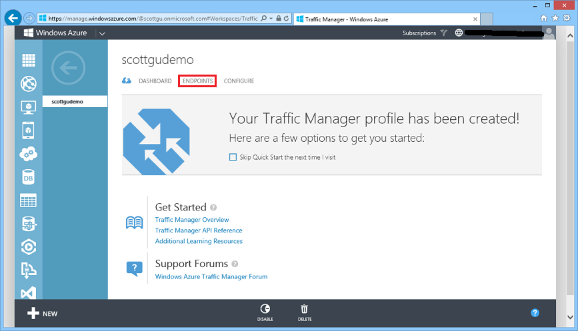Check Skip Quick Start next time checkbox

[x=233, y=157]
